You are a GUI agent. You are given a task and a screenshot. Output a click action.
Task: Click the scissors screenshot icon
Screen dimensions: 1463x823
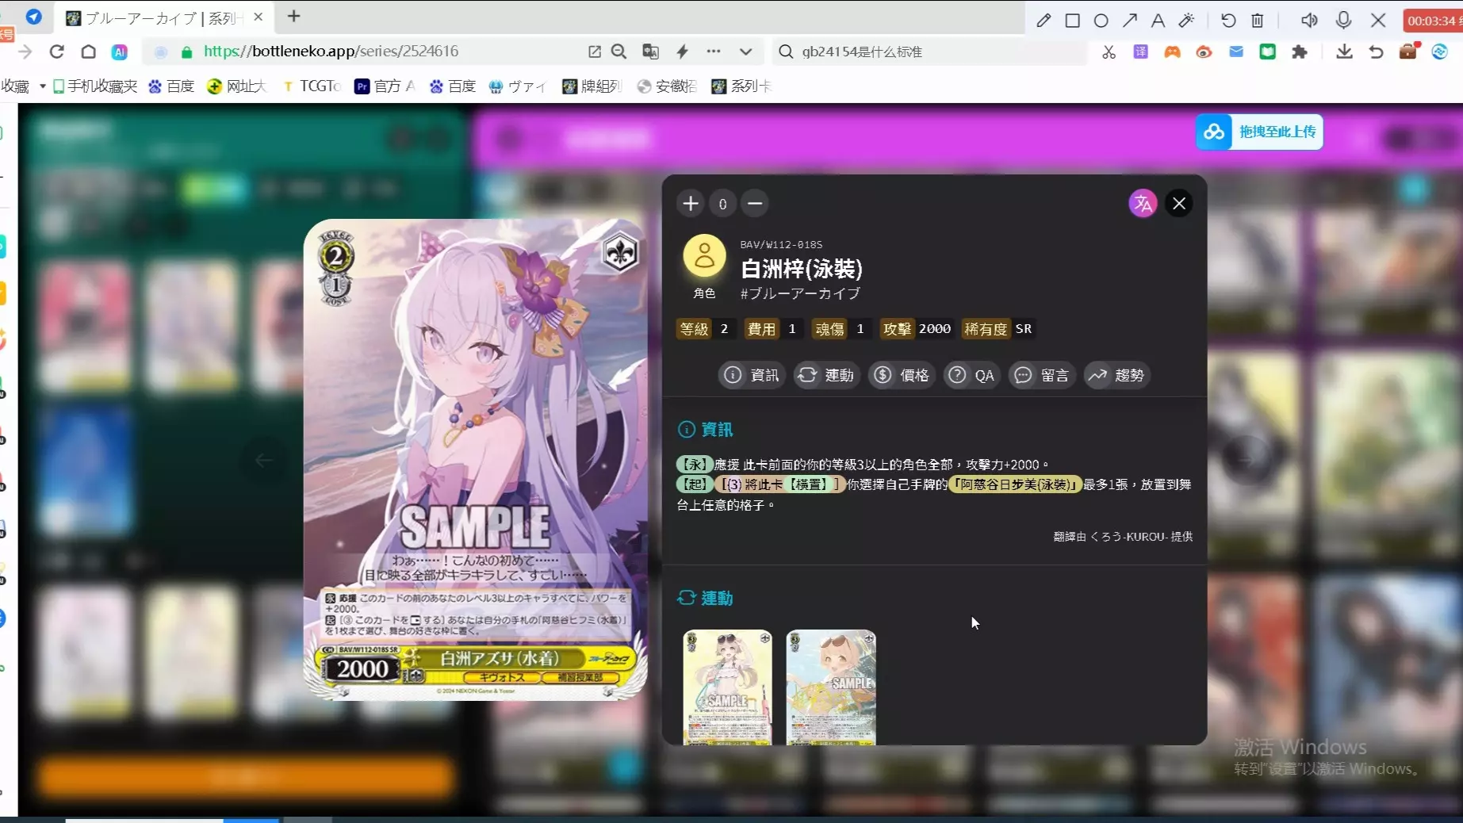tap(1109, 52)
